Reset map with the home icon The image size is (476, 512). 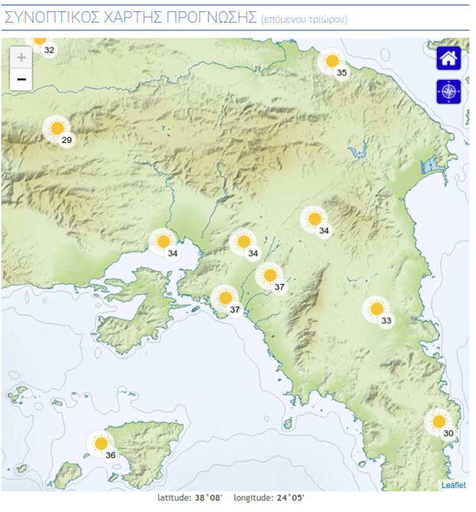(x=448, y=59)
